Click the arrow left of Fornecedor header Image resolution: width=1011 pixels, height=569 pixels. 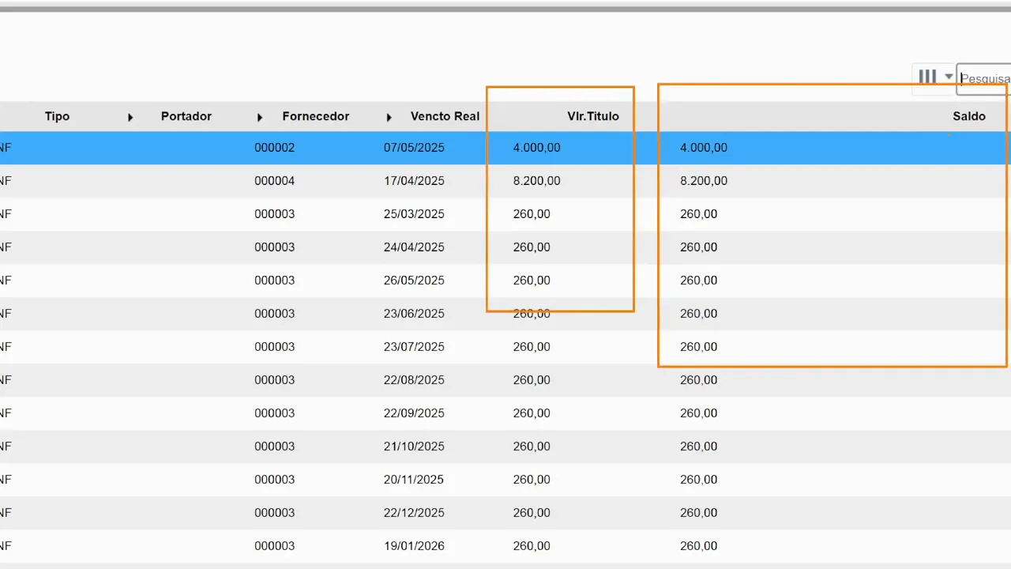[x=260, y=117]
